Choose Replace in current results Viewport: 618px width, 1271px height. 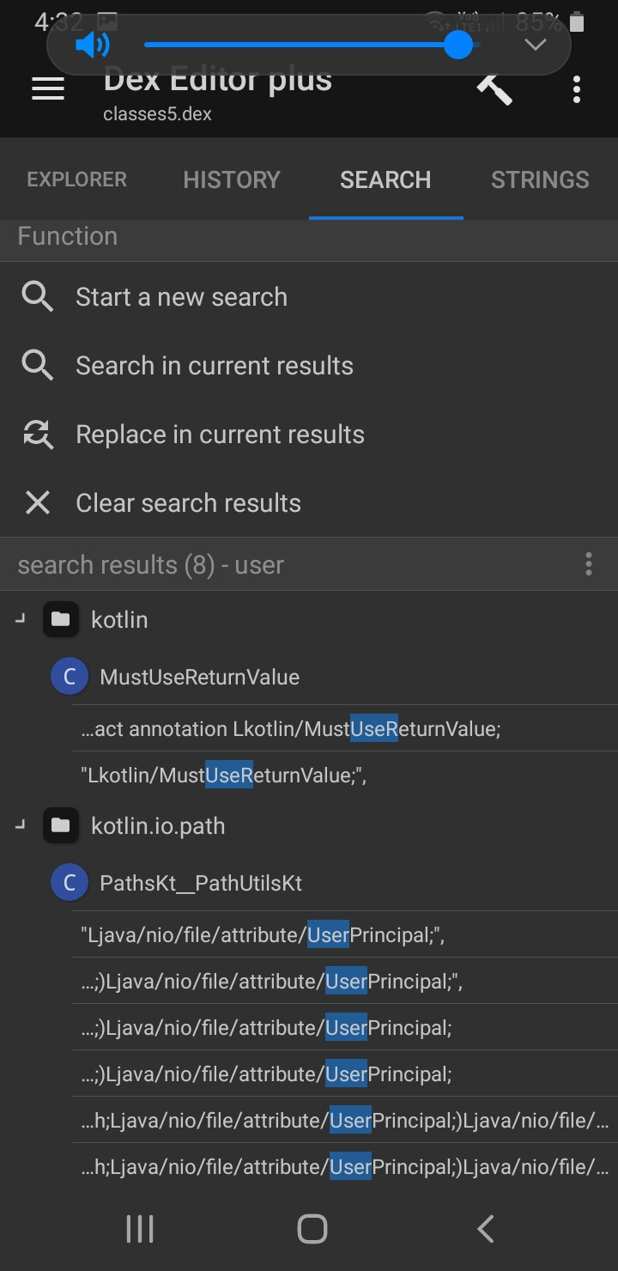pos(309,435)
